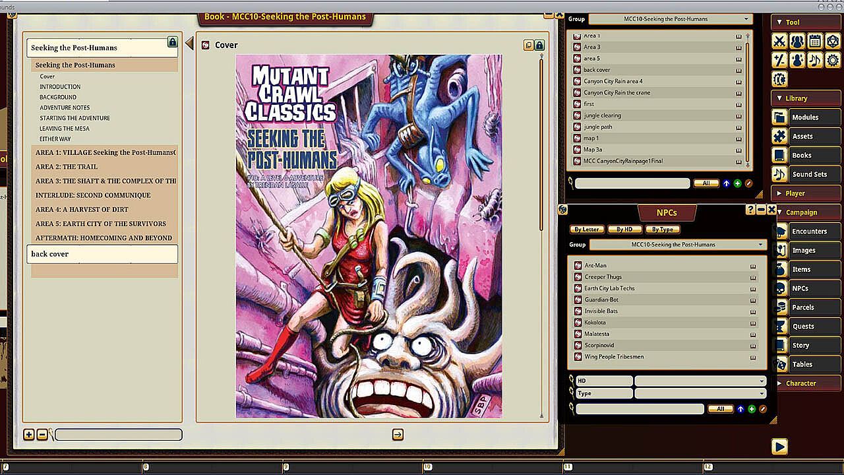This screenshot has width=844, height=475.
Task: Open Creeper Thugs NPC record
Action: pos(603,277)
